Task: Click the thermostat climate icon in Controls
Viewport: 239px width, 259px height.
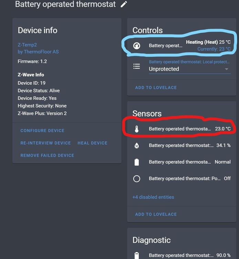Action: coord(137,46)
